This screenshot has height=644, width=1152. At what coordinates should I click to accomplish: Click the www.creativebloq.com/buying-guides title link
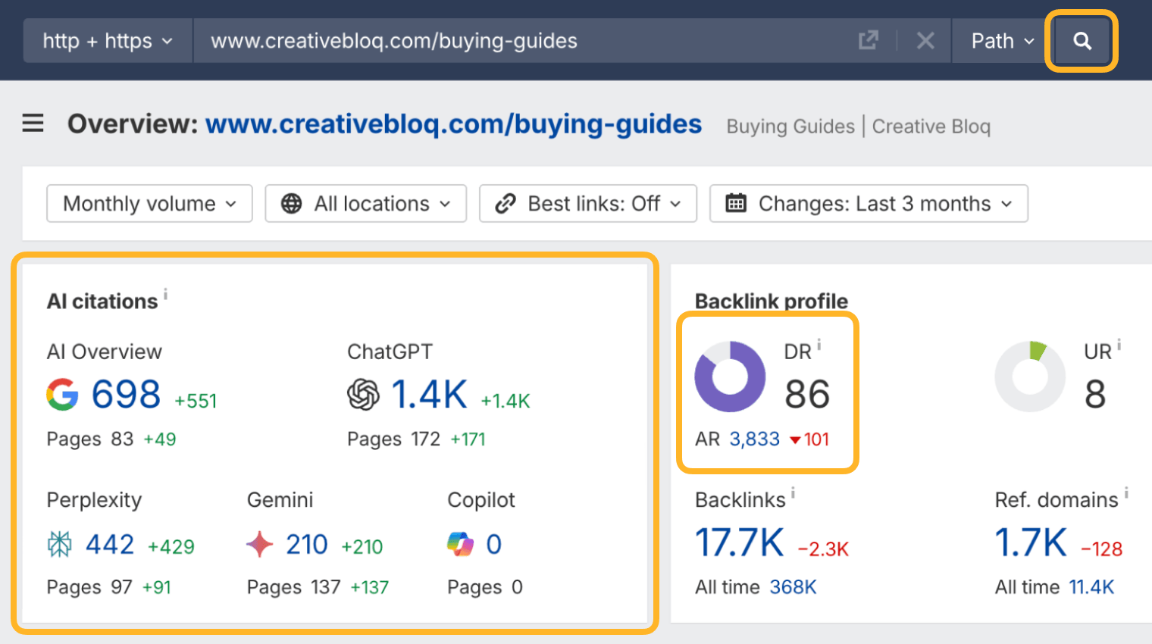[x=453, y=124]
